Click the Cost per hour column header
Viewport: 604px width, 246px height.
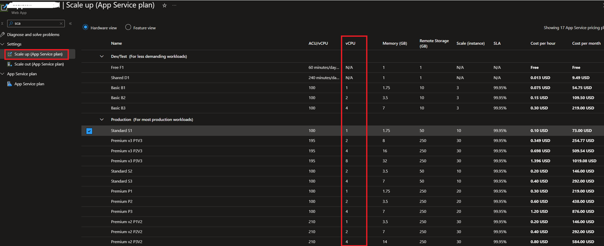tap(543, 43)
